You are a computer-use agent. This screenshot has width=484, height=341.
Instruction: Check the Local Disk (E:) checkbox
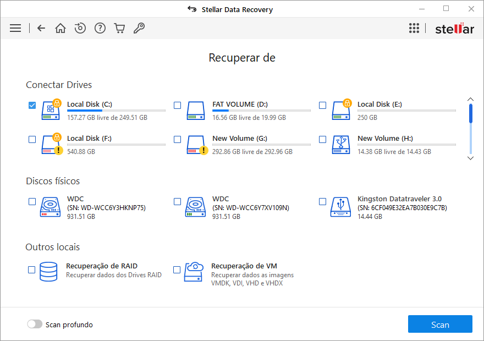coord(322,106)
